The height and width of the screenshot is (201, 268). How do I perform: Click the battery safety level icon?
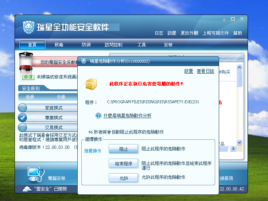[26, 62]
